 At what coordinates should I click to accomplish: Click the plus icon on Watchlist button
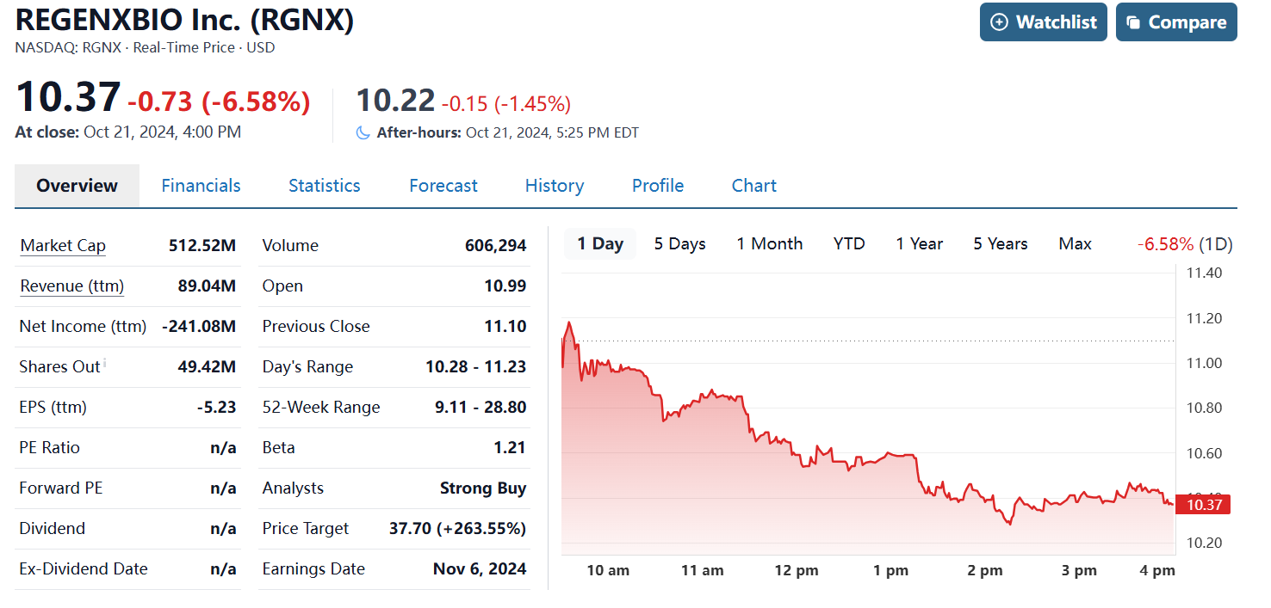click(999, 22)
